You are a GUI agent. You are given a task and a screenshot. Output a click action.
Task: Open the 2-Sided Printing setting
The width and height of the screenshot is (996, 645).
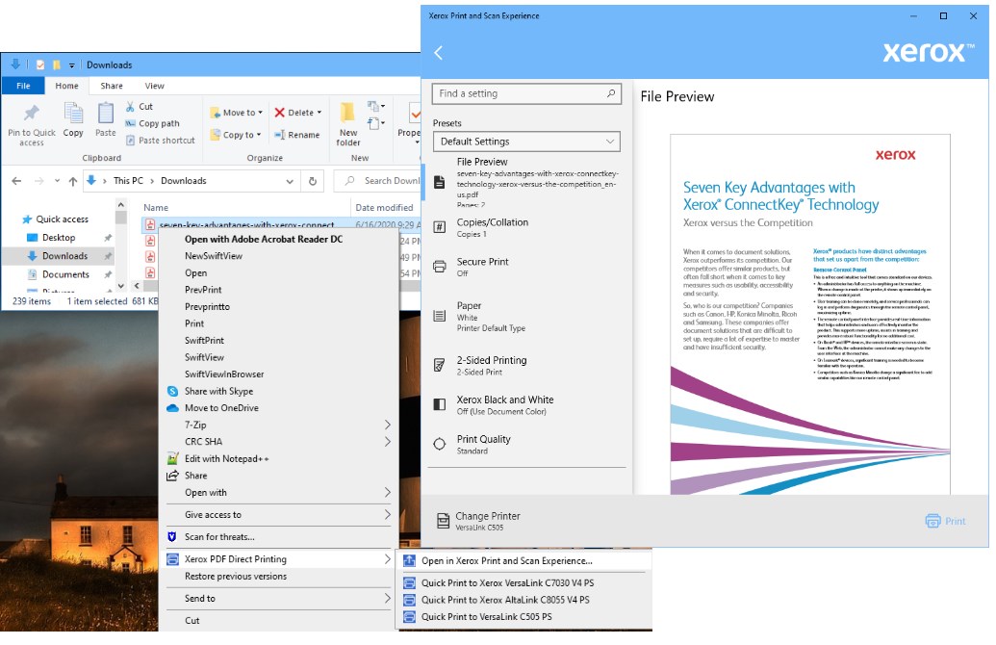point(438,365)
